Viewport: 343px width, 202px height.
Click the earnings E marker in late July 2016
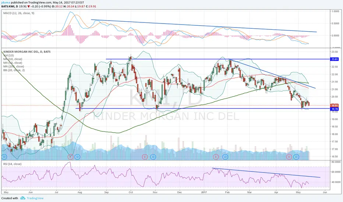point(70,157)
